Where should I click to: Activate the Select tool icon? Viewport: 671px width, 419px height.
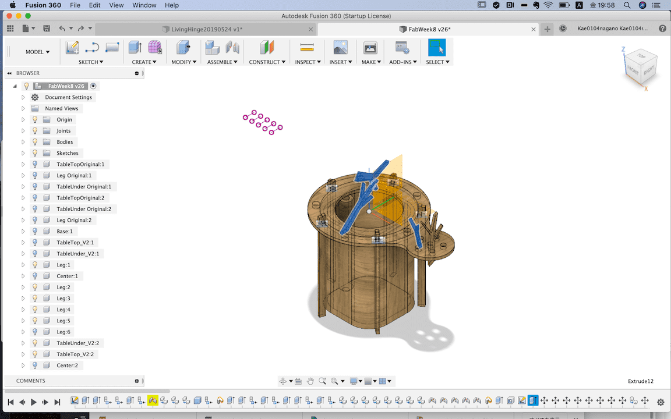[x=437, y=48]
